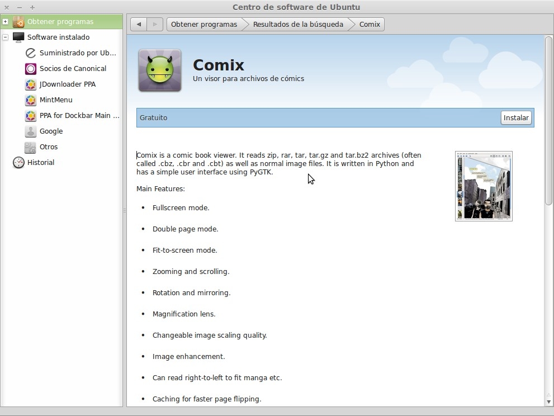
Task: Collapse the Software instalado tree node
Action: 5,37
